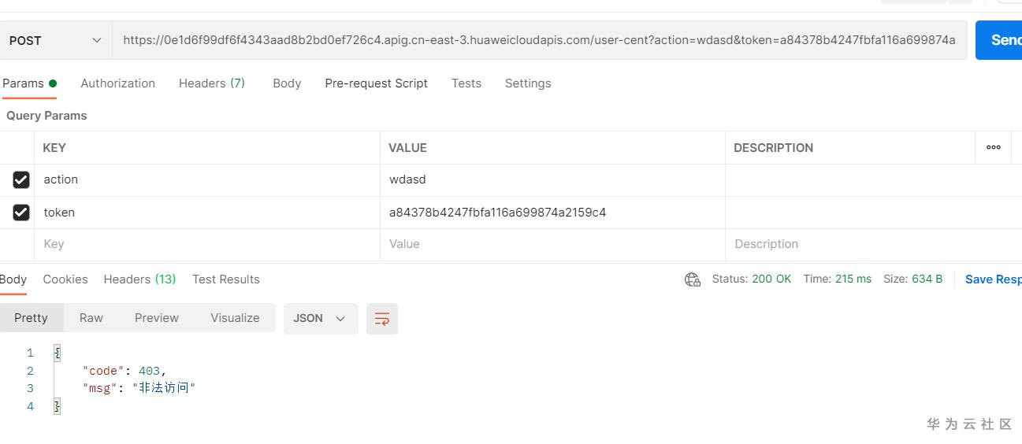Select the request Body tab

[287, 83]
